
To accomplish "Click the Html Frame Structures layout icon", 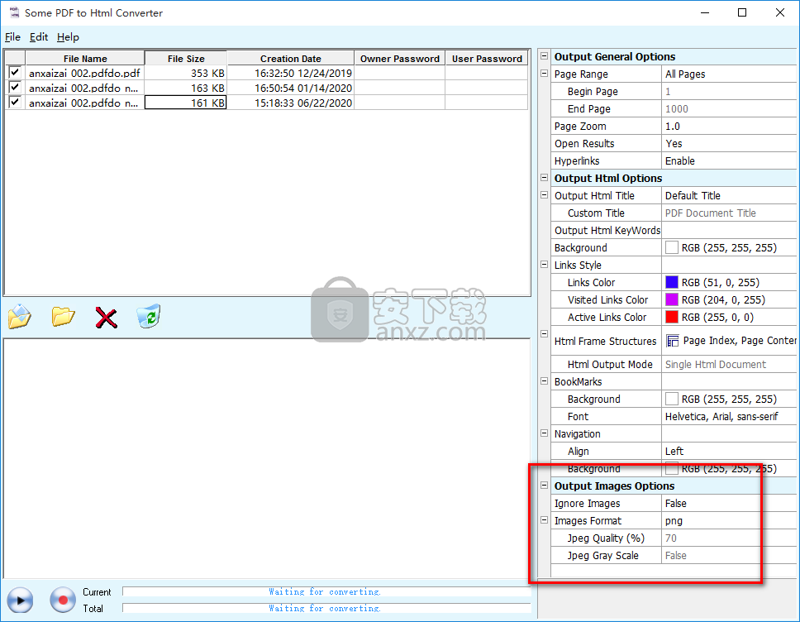I will 673,341.
